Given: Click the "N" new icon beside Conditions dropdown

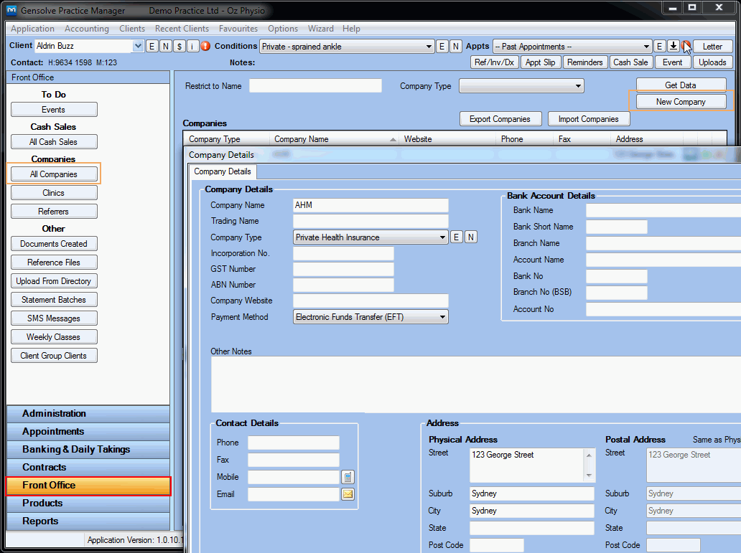Looking at the screenshot, I should coord(456,45).
